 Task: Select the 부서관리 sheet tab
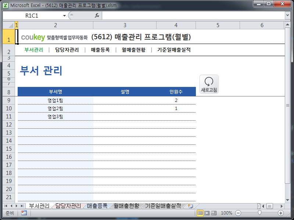click(x=39, y=206)
